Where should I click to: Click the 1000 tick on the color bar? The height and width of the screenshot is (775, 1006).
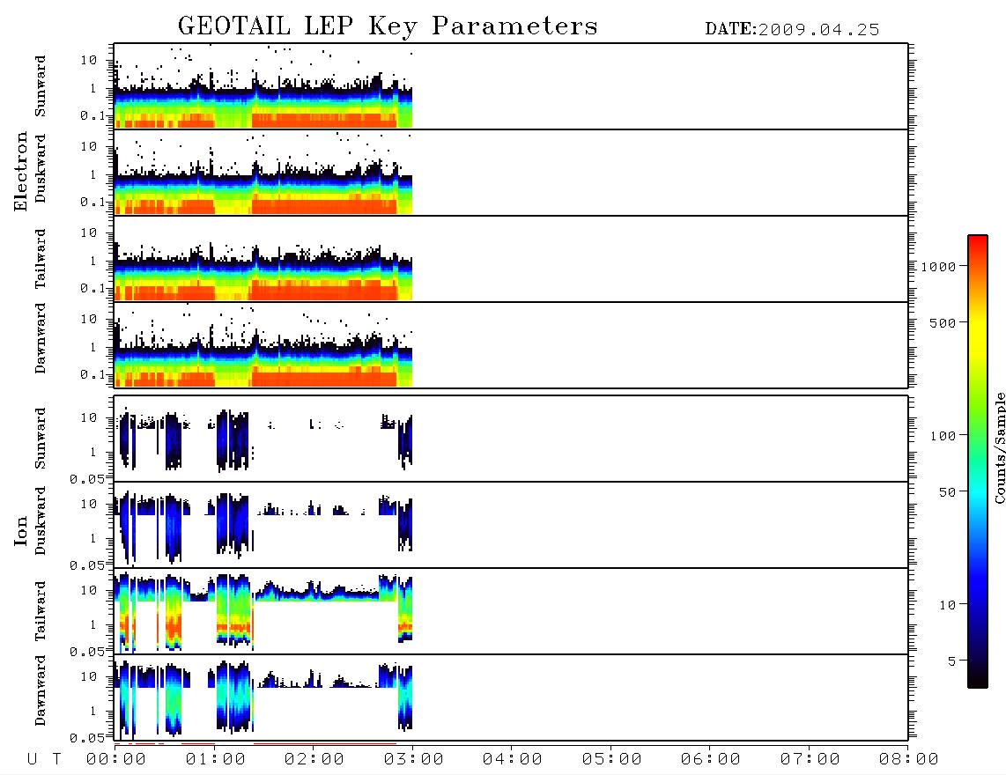point(938,266)
